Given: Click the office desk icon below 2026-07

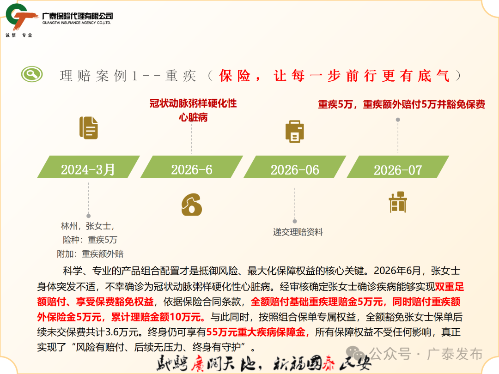Looking at the screenshot, I should 398,202.
